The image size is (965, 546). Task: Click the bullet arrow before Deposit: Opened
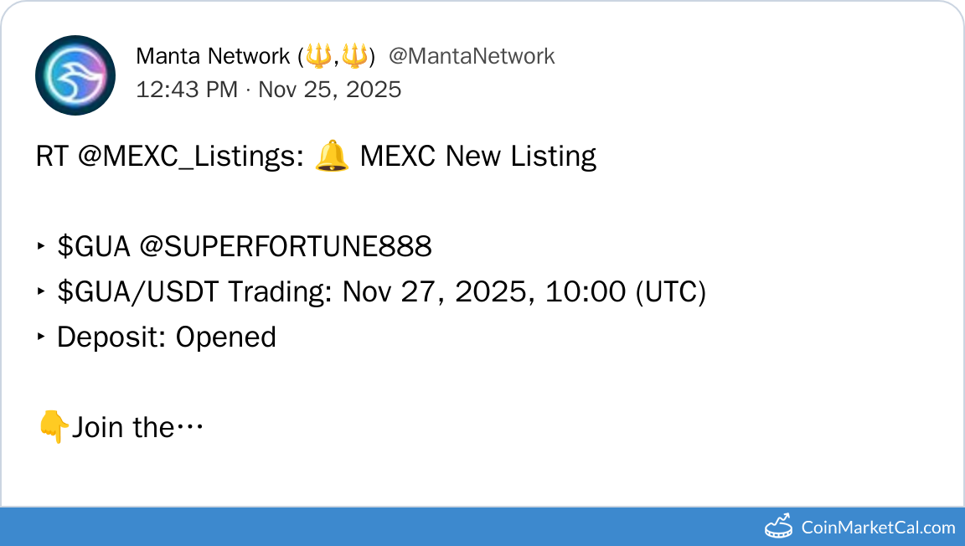point(41,337)
